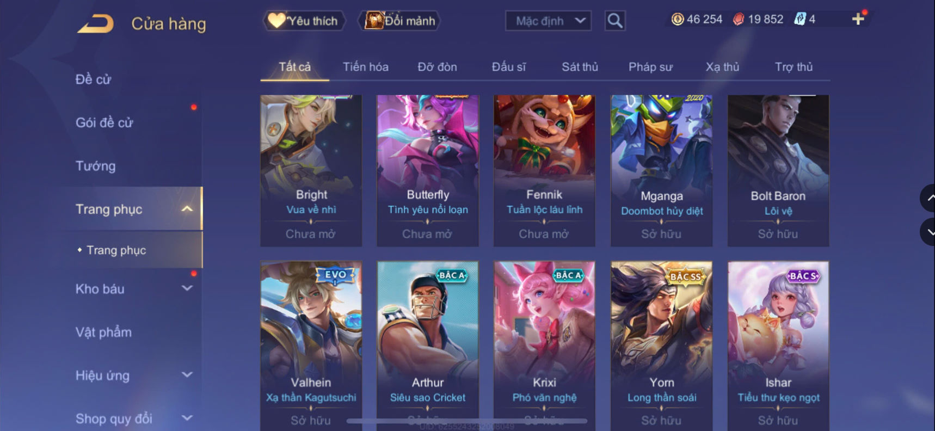Tap the golden back arrow icon

click(x=95, y=23)
